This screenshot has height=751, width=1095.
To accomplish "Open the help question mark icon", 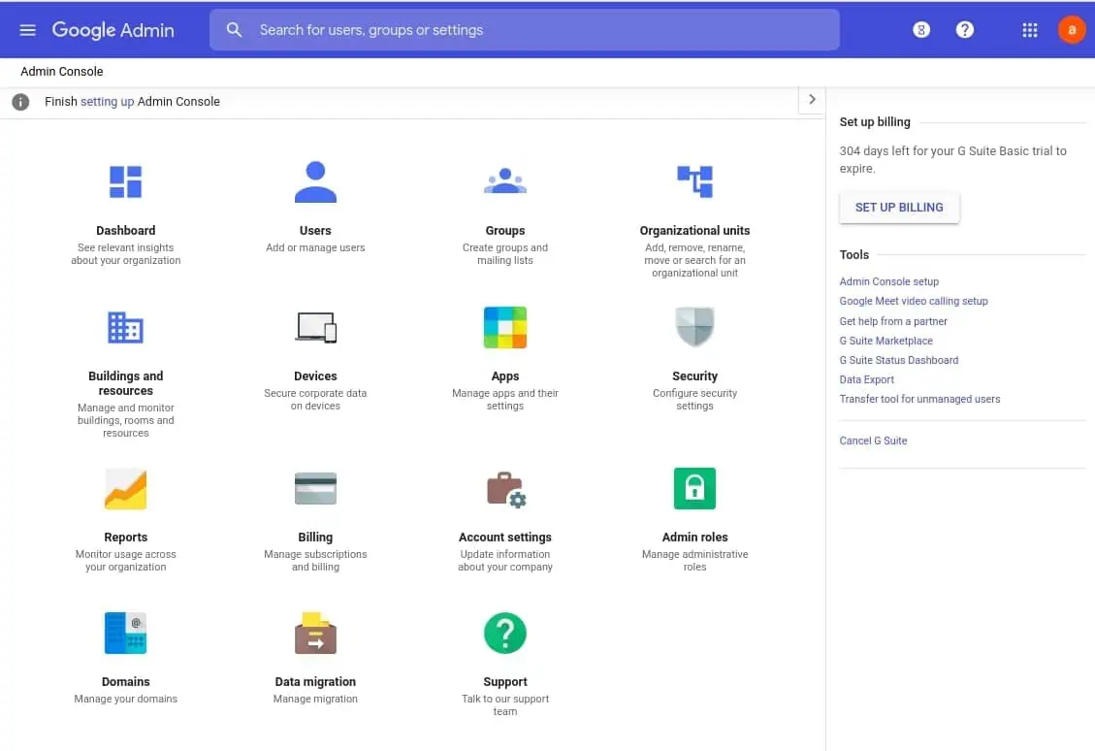I will point(964,30).
